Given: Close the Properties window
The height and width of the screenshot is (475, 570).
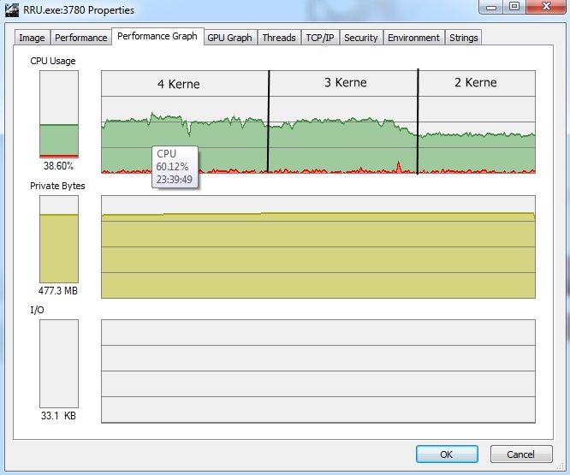Looking at the screenshot, I should [x=546, y=7].
